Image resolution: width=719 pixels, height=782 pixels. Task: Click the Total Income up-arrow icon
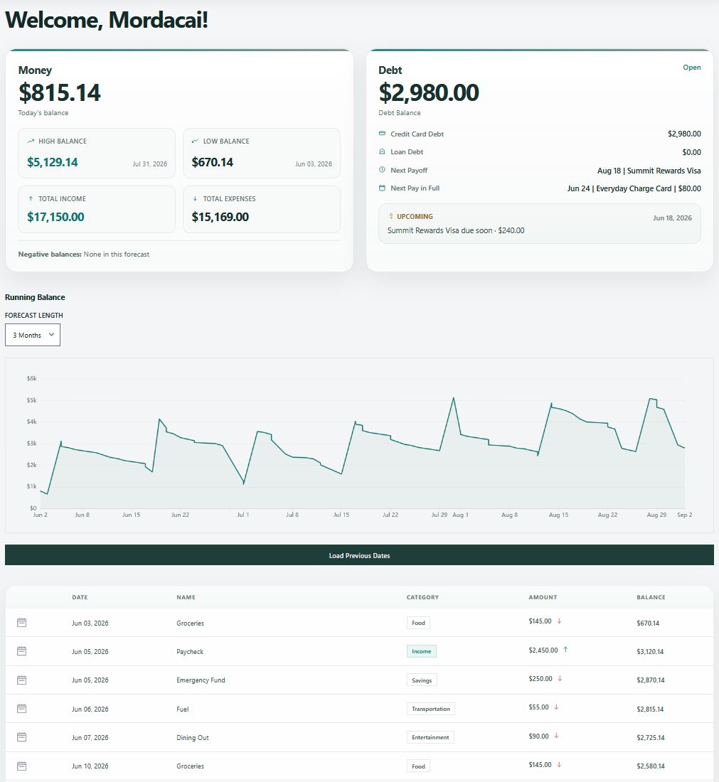pos(31,198)
